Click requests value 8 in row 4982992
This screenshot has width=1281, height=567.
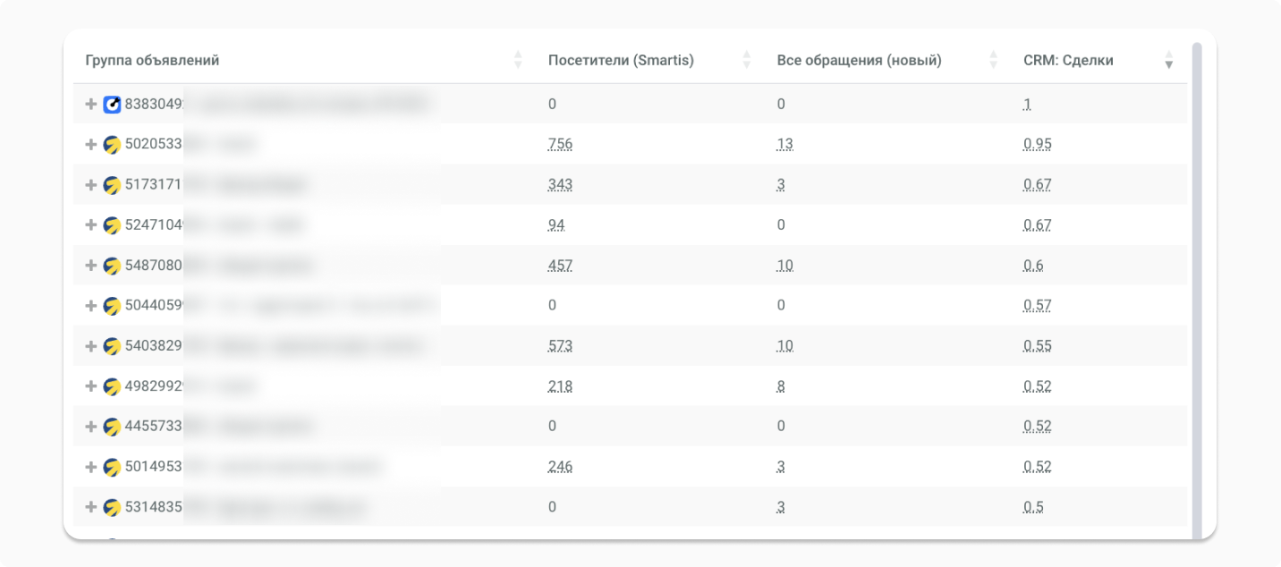point(781,386)
